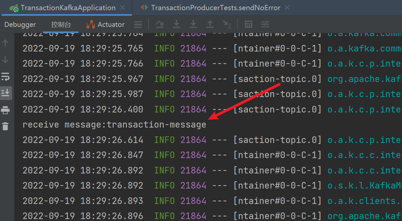Click the Run to Cursor icon
Screen dimensions: 402x221
tap(227, 25)
